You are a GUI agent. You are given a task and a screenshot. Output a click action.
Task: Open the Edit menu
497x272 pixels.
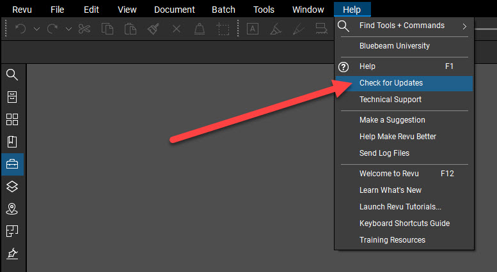(x=91, y=10)
